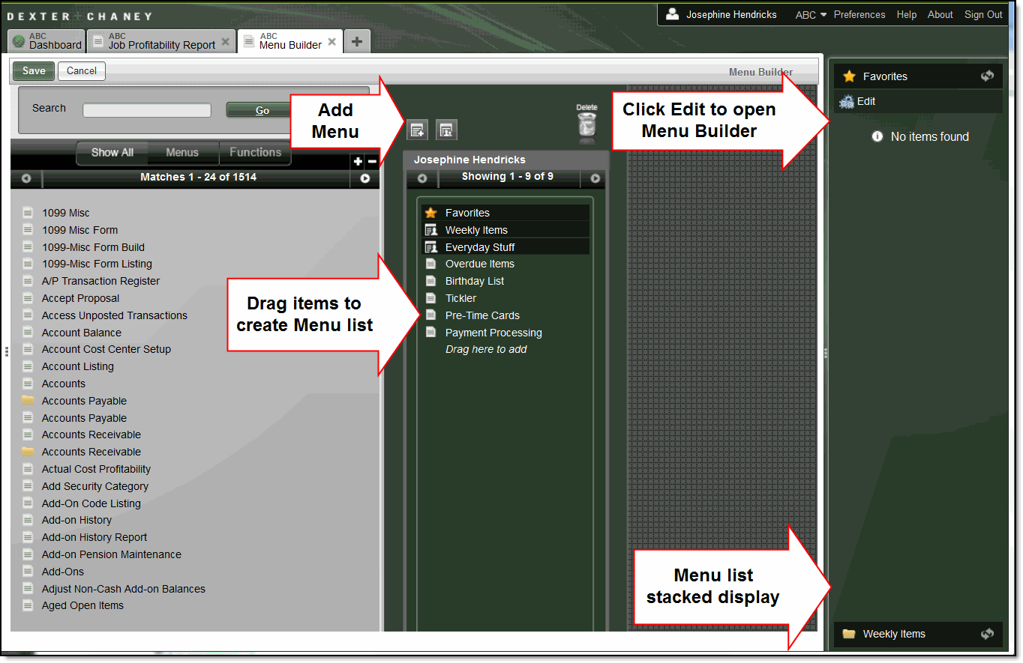Click the gear icon next to Edit
The width and height of the screenshot is (1023, 663).
tap(847, 101)
